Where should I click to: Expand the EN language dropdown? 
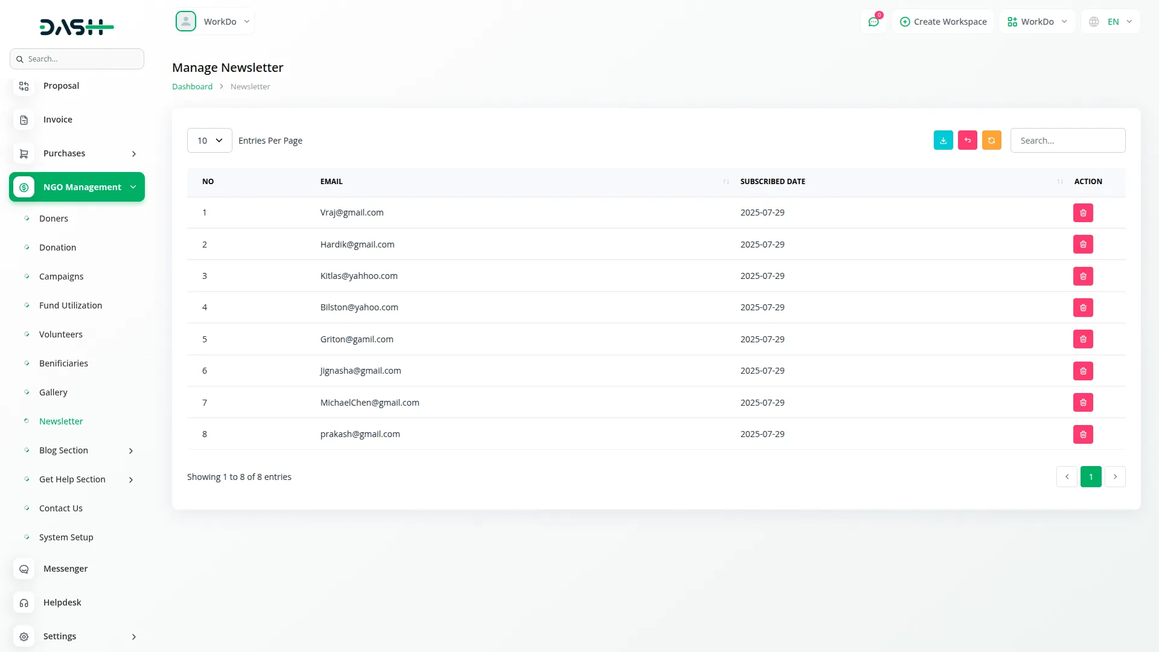click(x=1111, y=22)
